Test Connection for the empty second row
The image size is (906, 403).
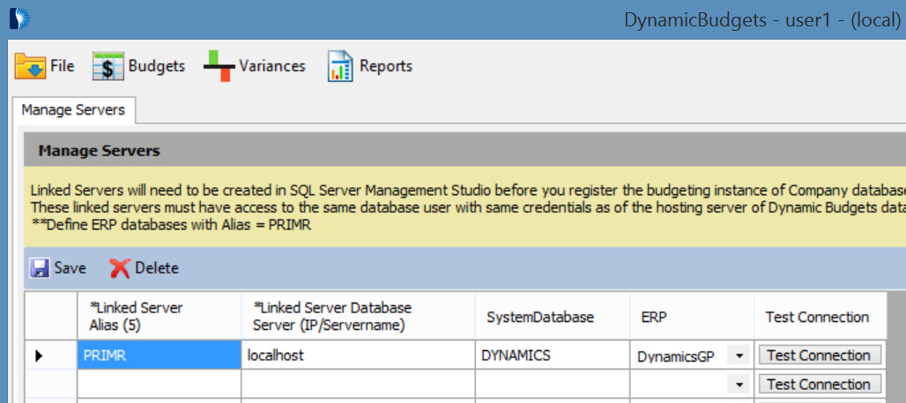tap(820, 384)
